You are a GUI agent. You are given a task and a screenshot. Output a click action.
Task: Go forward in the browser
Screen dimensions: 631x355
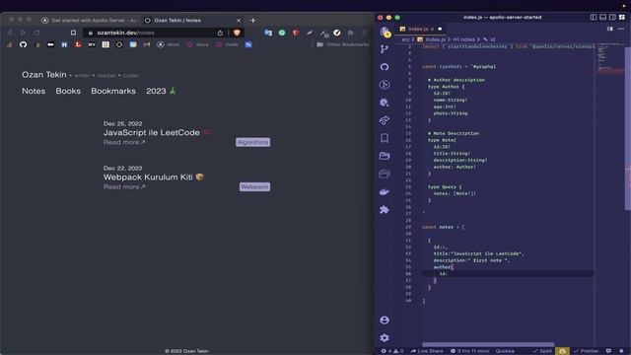pos(23,33)
